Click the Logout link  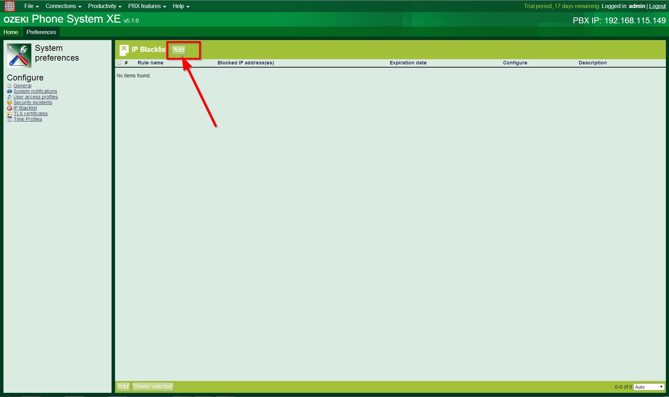657,6
